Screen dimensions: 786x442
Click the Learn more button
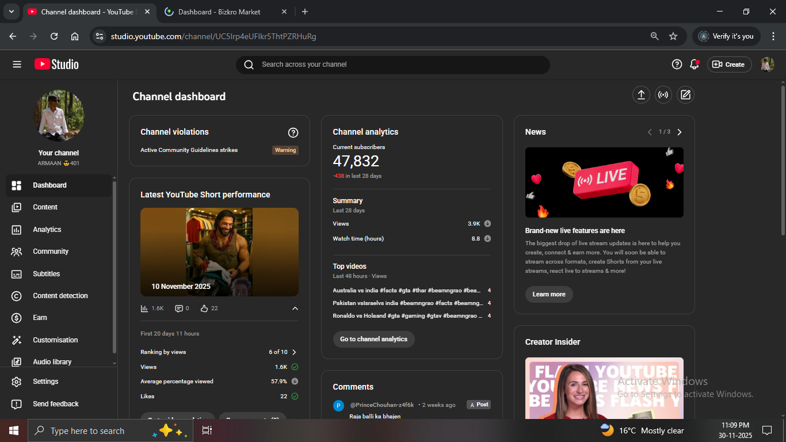[548, 294]
